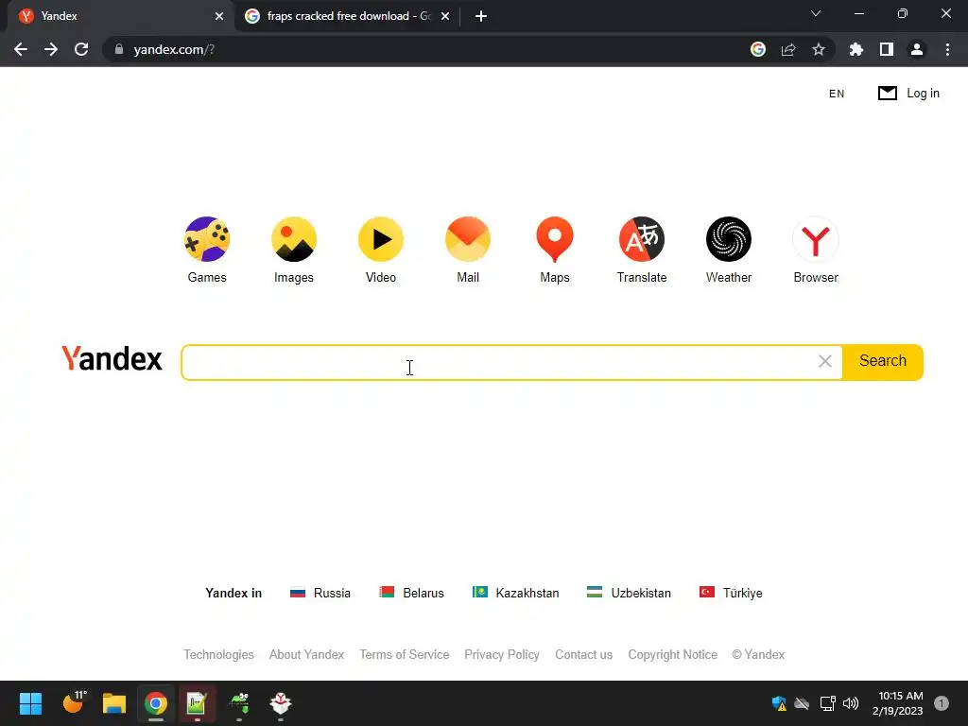Open Chrome three-dot menu
The height and width of the screenshot is (726, 968).
click(x=947, y=49)
